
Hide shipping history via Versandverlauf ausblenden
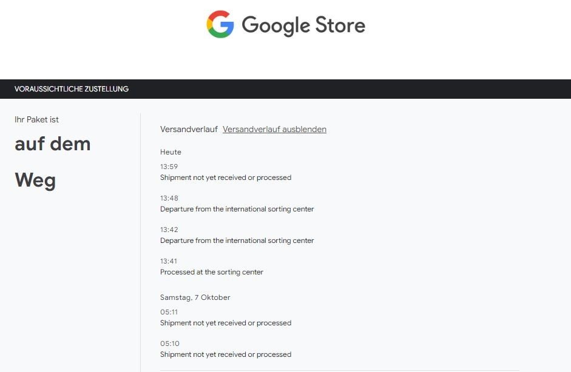(x=274, y=129)
